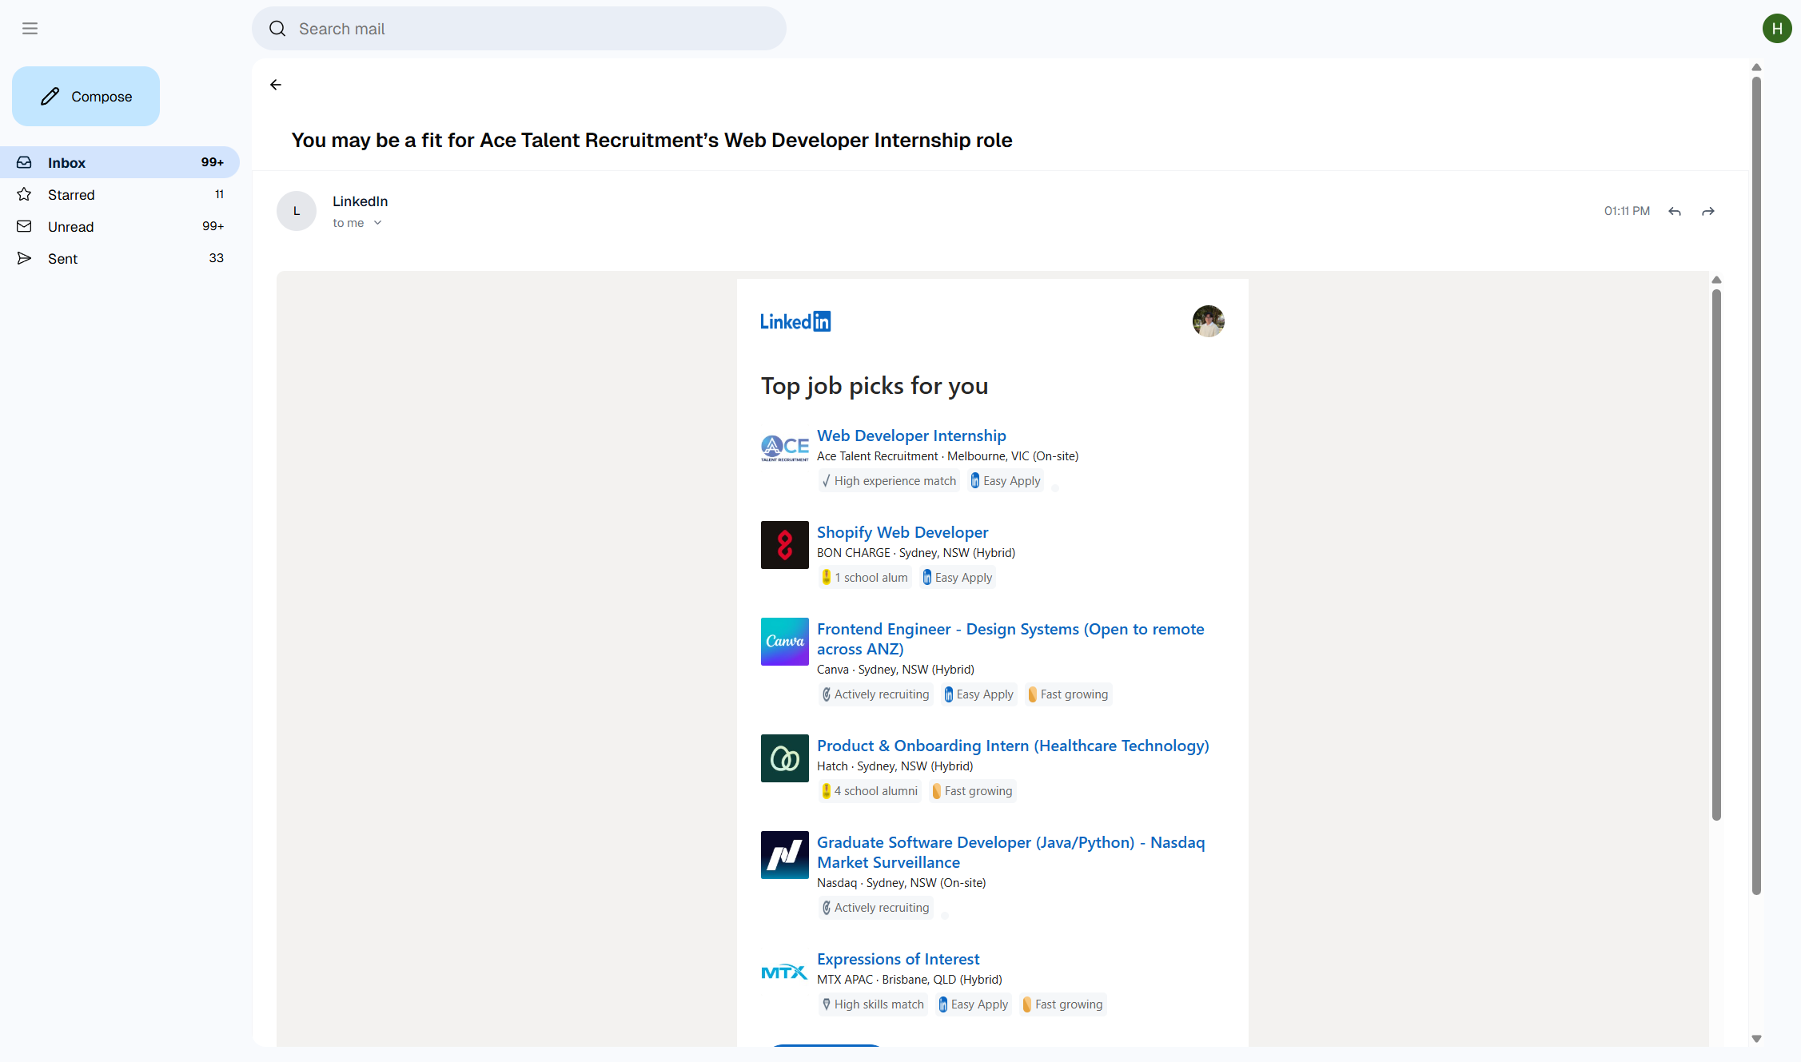Click the LinkedIn sender name
This screenshot has height=1062, width=1801.
(x=360, y=201)
